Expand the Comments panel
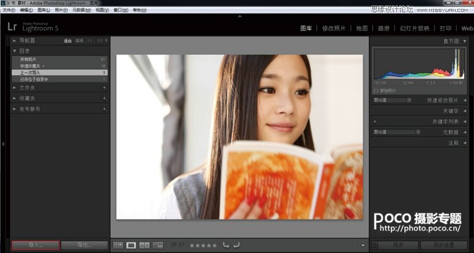 point(465,143)
